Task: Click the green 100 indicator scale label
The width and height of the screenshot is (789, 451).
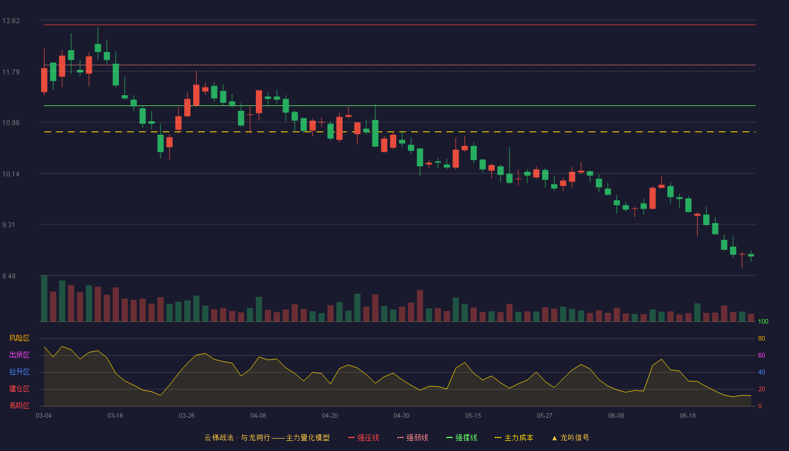Action: click(763, 322)
